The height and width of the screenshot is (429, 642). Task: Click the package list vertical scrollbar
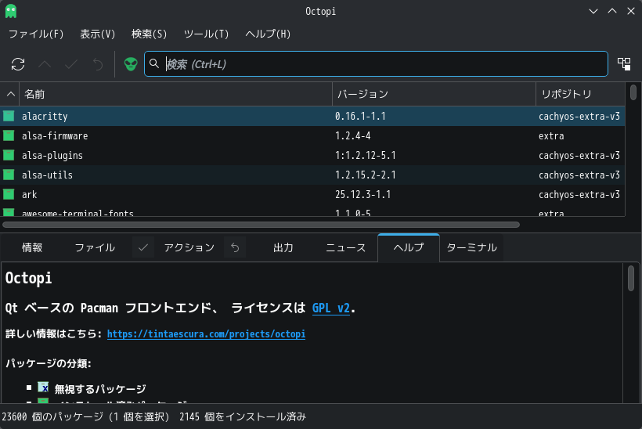pyautogui.click(x=633, y=92)
